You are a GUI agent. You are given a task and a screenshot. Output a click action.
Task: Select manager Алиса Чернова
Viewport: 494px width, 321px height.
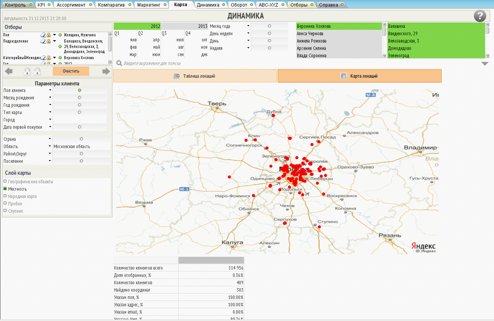(339, 34)
